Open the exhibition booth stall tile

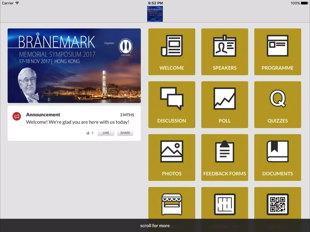(x=172, y=203)
